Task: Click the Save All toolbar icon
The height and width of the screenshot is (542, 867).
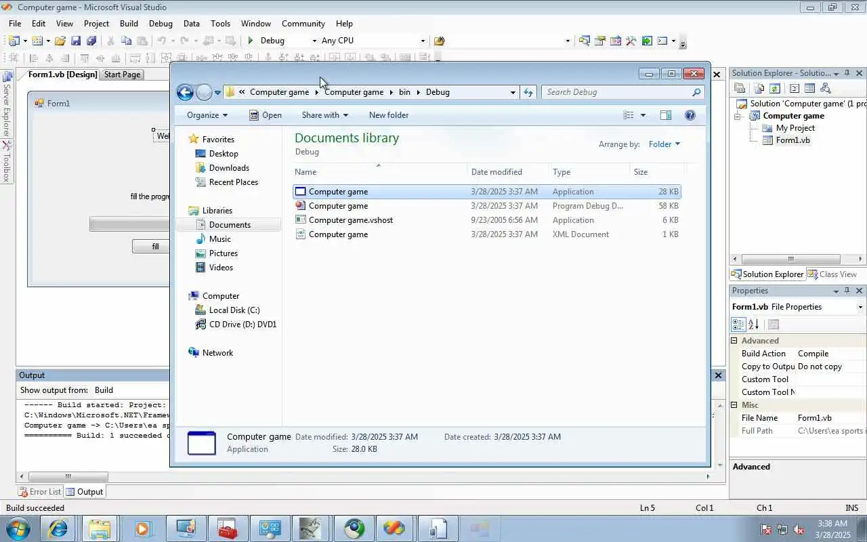Action: tap(91, 41)
